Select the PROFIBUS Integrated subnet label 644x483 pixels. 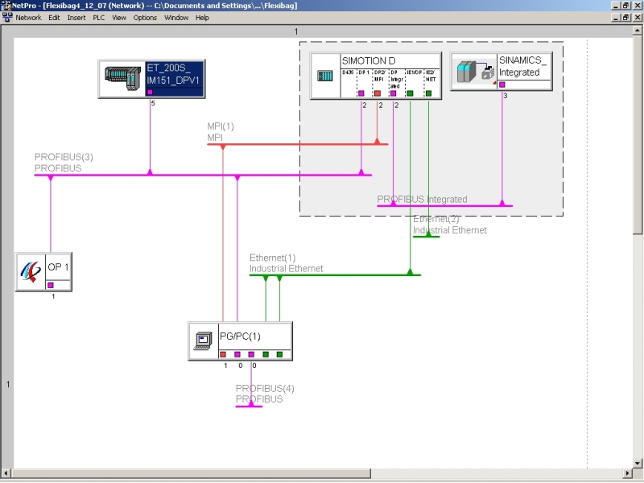click(422, 199)
